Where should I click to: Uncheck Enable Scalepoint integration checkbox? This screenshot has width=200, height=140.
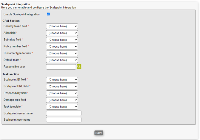[x=48, y=14]
